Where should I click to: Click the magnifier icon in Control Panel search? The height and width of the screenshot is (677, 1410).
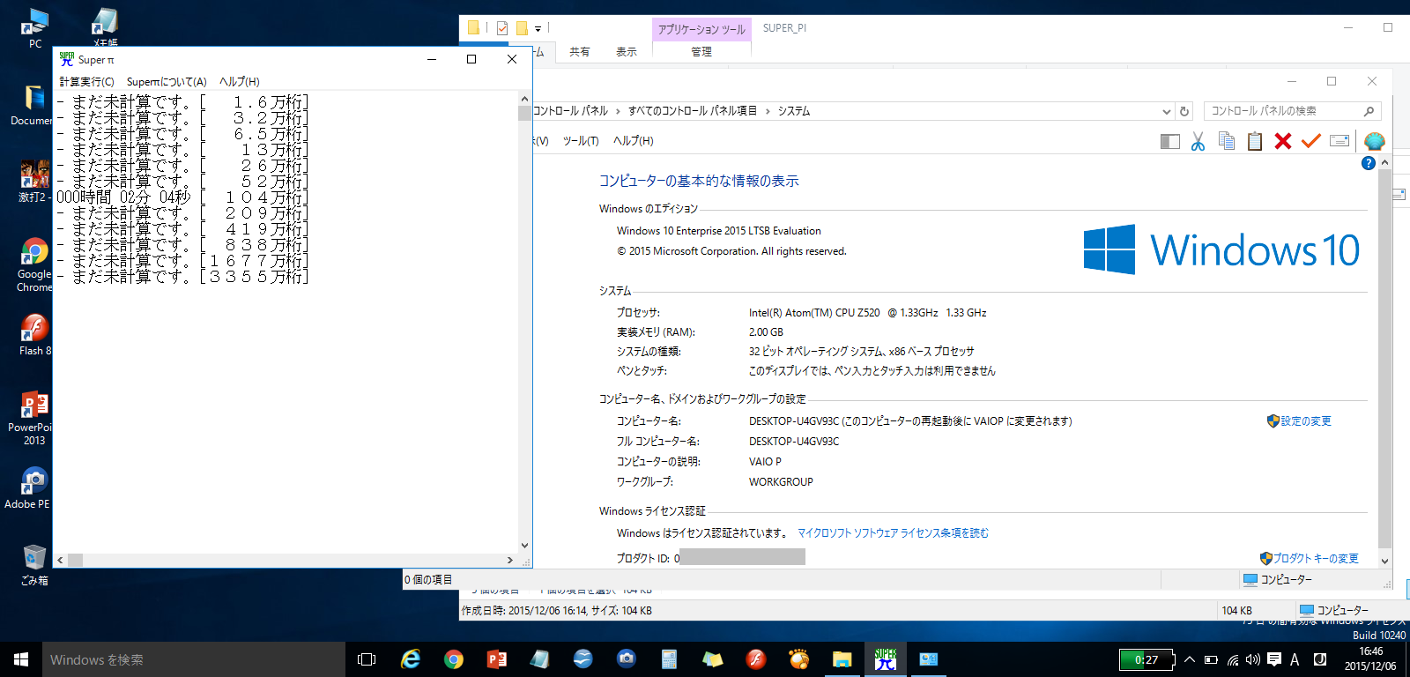coord(1369,111)
